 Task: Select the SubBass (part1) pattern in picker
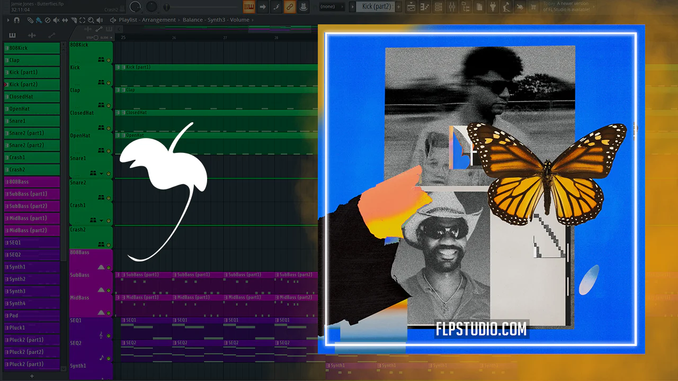pyautogui.click(x=32, y=194)
